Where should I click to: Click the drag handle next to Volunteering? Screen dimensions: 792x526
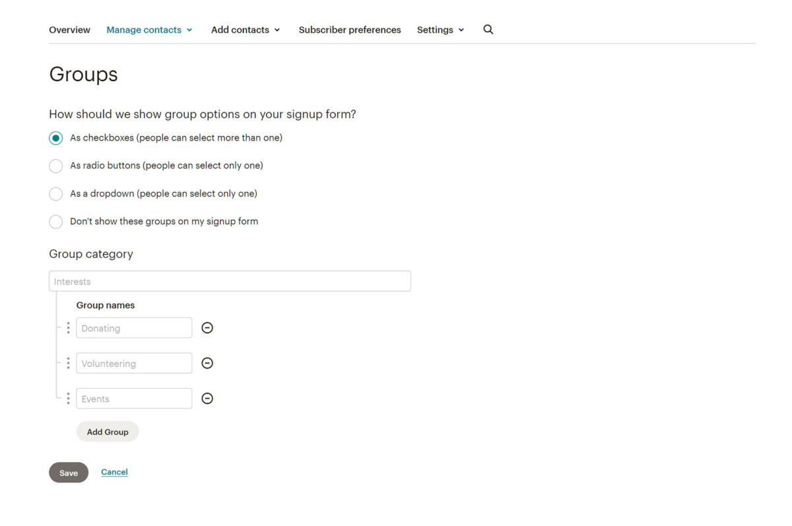pyautogui.click(x=68, y=363)
